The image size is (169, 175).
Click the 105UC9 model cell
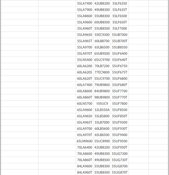[x=102, y=104]
